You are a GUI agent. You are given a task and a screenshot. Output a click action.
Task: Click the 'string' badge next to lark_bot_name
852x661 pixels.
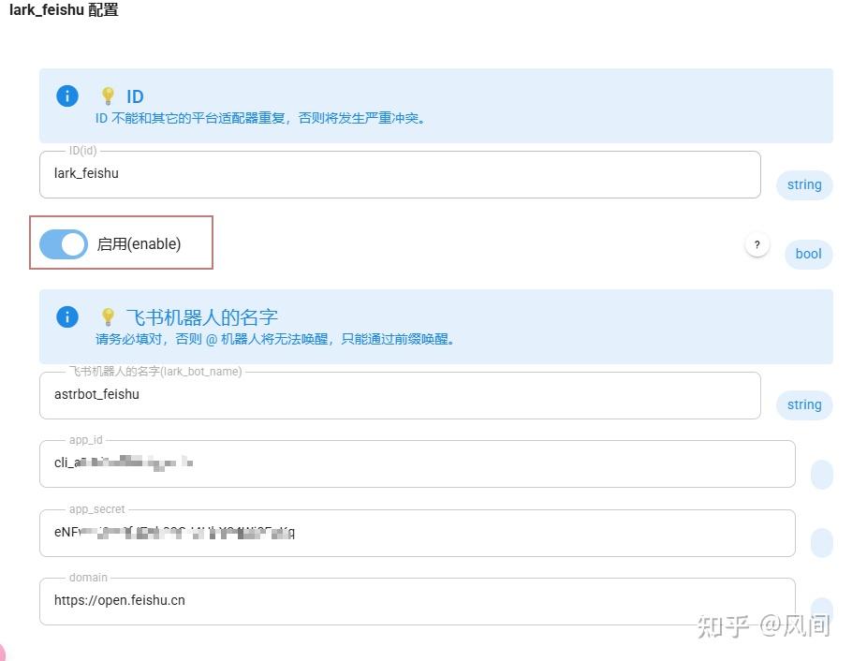pos(803,404)
